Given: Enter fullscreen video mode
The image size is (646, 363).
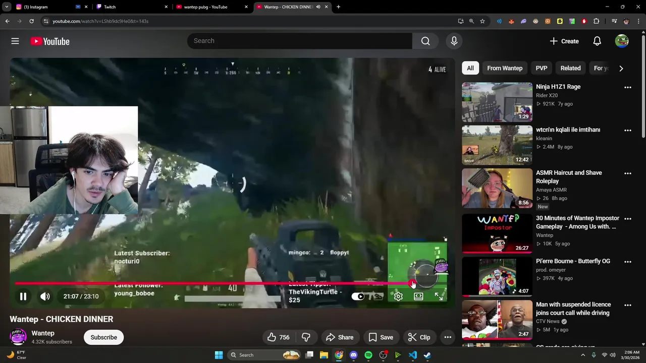Looking at the screenshot, I should click(x=439, y=296).
